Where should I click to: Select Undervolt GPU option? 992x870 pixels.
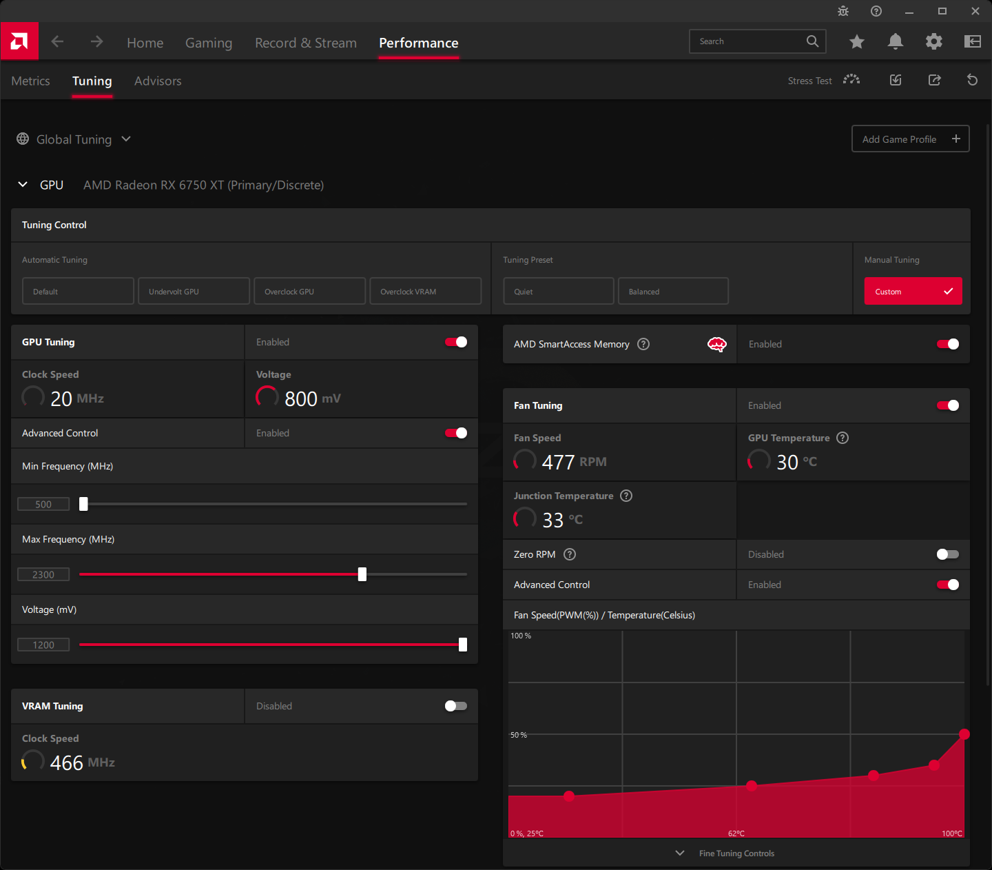tap(194, 291)
